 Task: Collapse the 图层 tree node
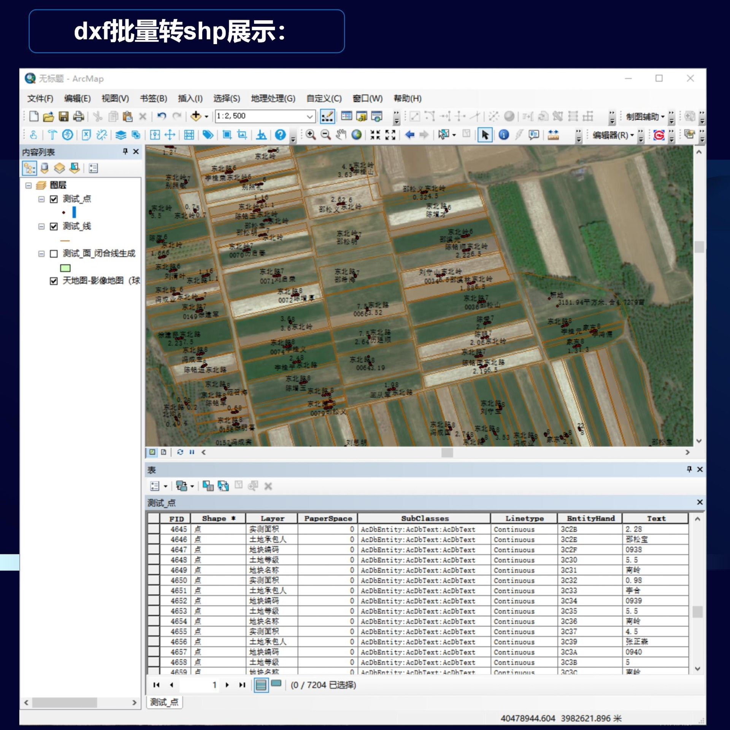click(29, 186)
